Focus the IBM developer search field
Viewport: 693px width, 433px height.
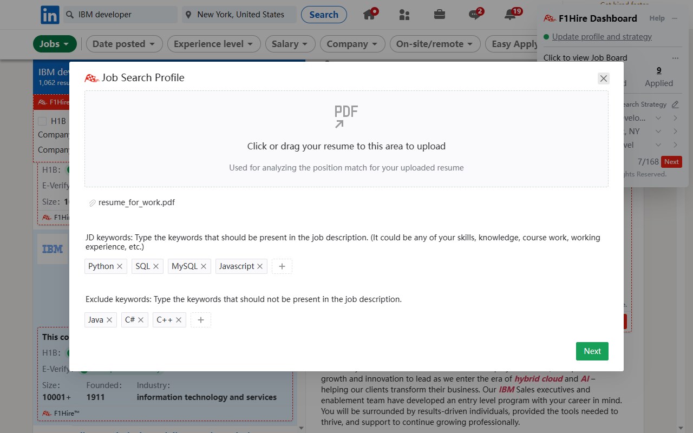(x=120, y=15)
